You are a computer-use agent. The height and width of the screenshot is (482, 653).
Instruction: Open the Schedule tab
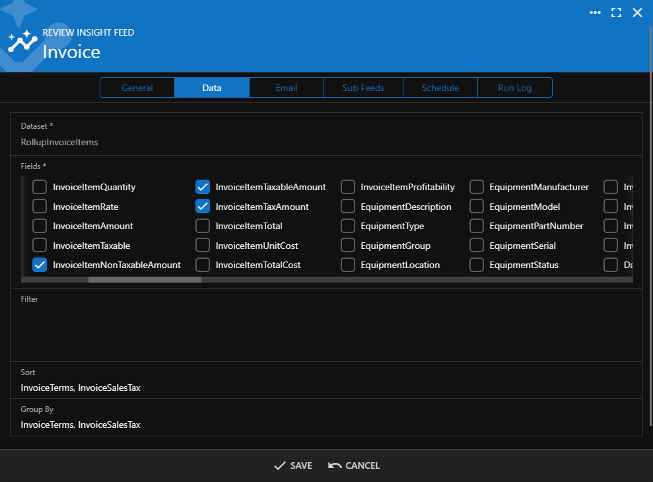point(440,88)
